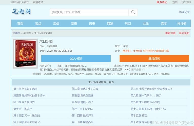The image size is (194, 126).
Task: Select 玄幻 category in nav bar
Action: [38, 23]
